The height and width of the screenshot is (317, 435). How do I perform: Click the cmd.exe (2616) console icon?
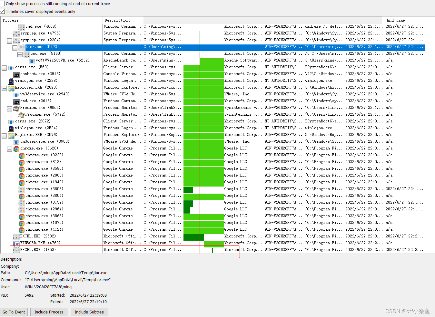(x=16, y=101)
